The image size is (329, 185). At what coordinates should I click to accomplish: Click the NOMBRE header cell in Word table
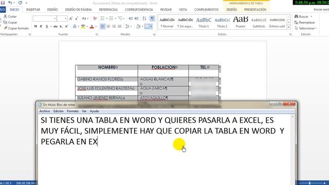106,70
